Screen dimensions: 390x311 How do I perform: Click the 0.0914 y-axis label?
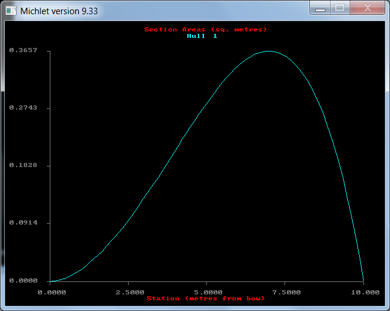pos(23,223)
